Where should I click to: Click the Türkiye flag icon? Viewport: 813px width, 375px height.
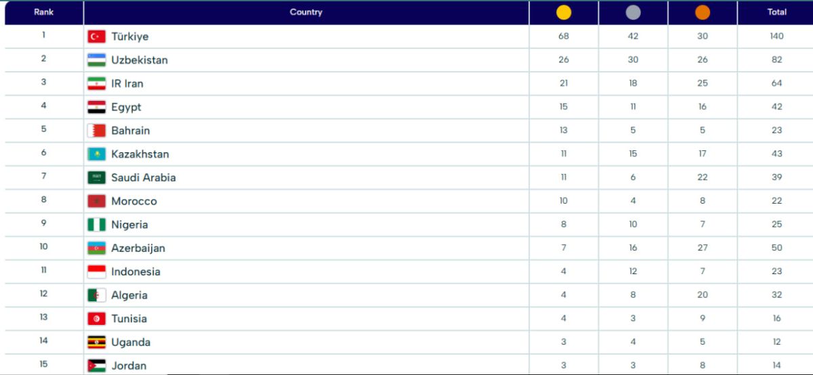(96, 37)
